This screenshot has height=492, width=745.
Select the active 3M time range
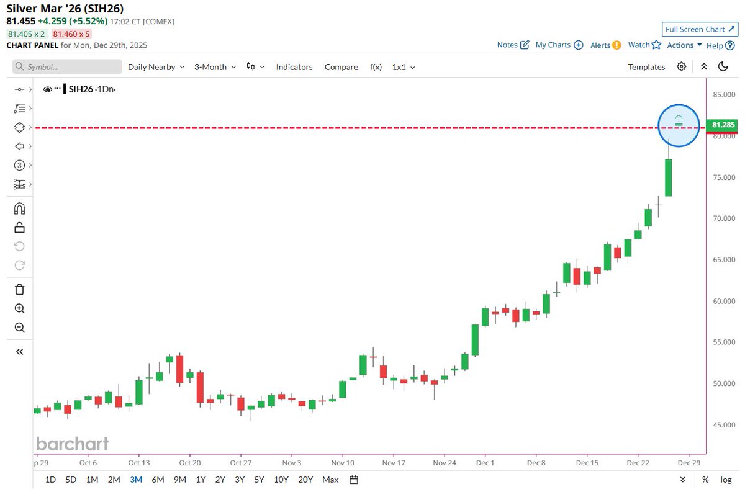click(136, 480)
